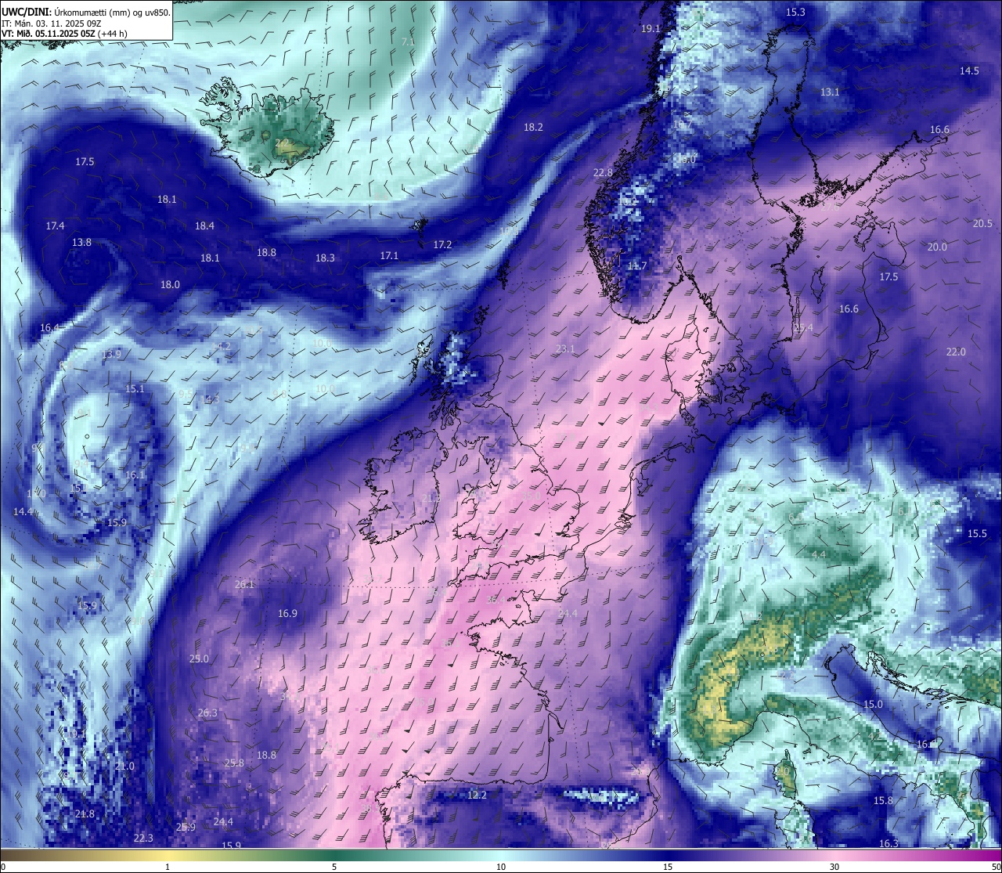Click the 25.8 value in the Atlantic
The height and width of the screenshot is (873, 1002).
(x=234, y=763)
